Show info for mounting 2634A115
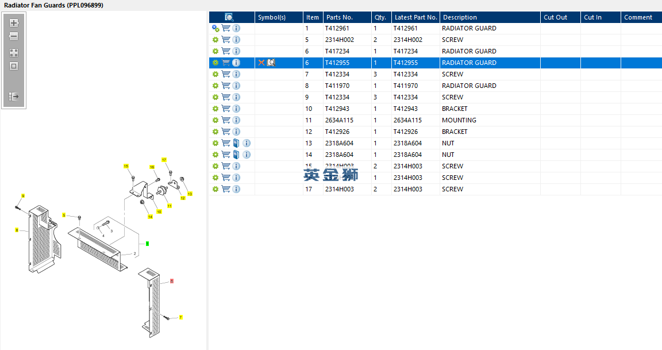This screenshot has height=350, width=662. 236,120
